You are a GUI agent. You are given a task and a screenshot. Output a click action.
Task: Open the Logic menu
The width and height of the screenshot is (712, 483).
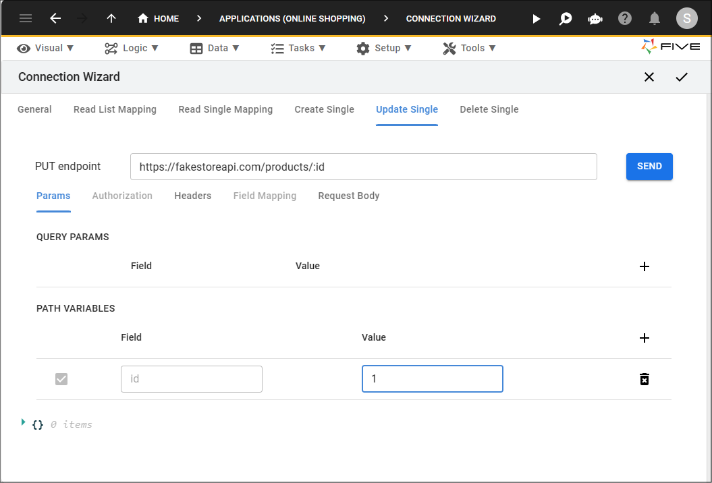tap(131, 48)
